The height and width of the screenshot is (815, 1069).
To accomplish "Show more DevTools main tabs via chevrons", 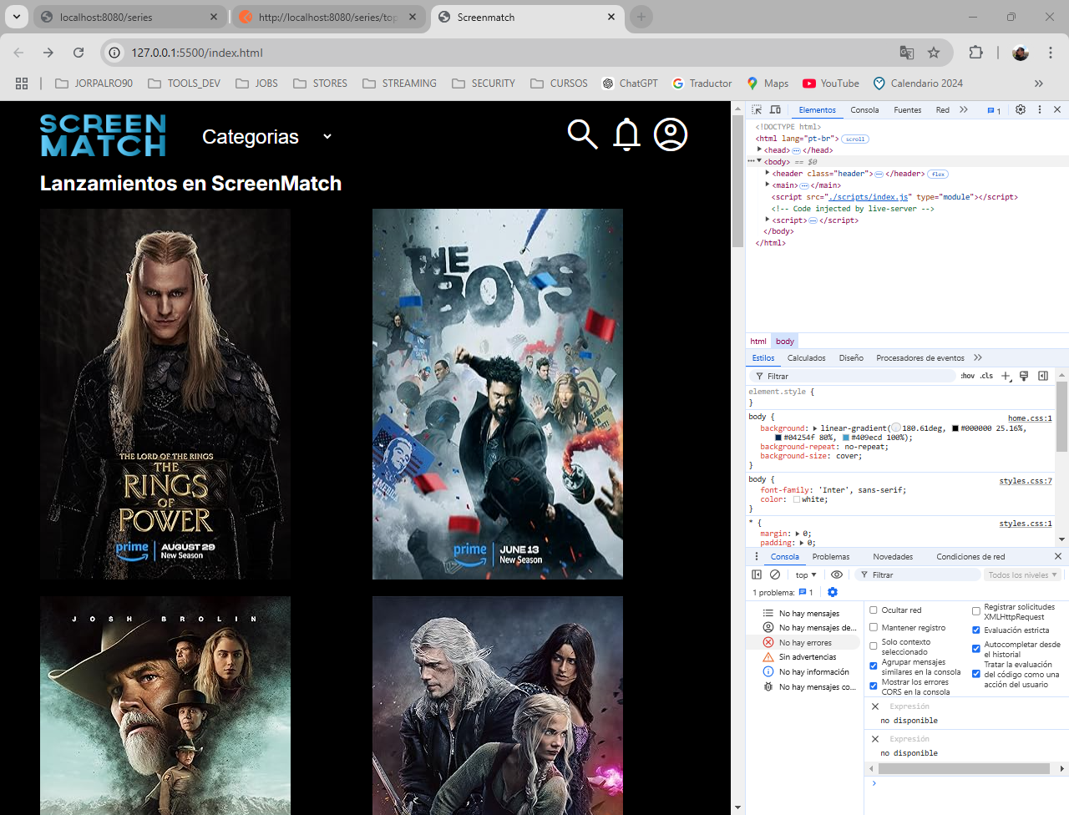I will 964,109.
